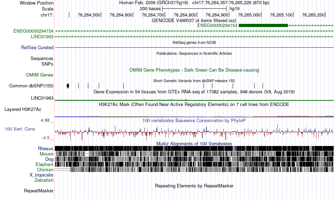Click the chr17: ruler label
The height and width of the screenshot is (199, 334).
47,15
